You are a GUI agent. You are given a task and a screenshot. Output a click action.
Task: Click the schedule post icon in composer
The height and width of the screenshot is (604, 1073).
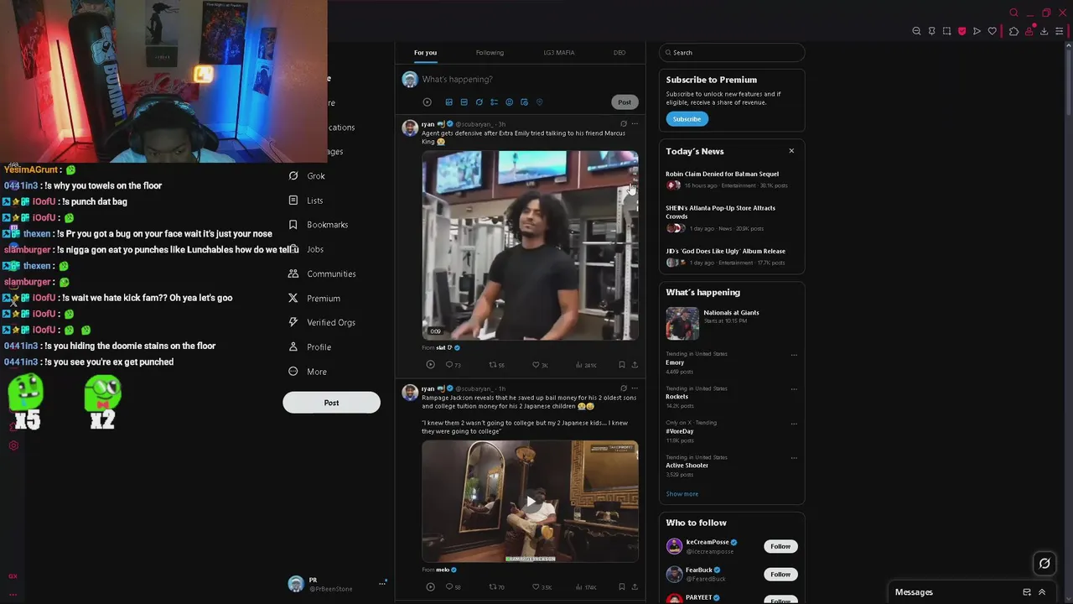[524, 102]
